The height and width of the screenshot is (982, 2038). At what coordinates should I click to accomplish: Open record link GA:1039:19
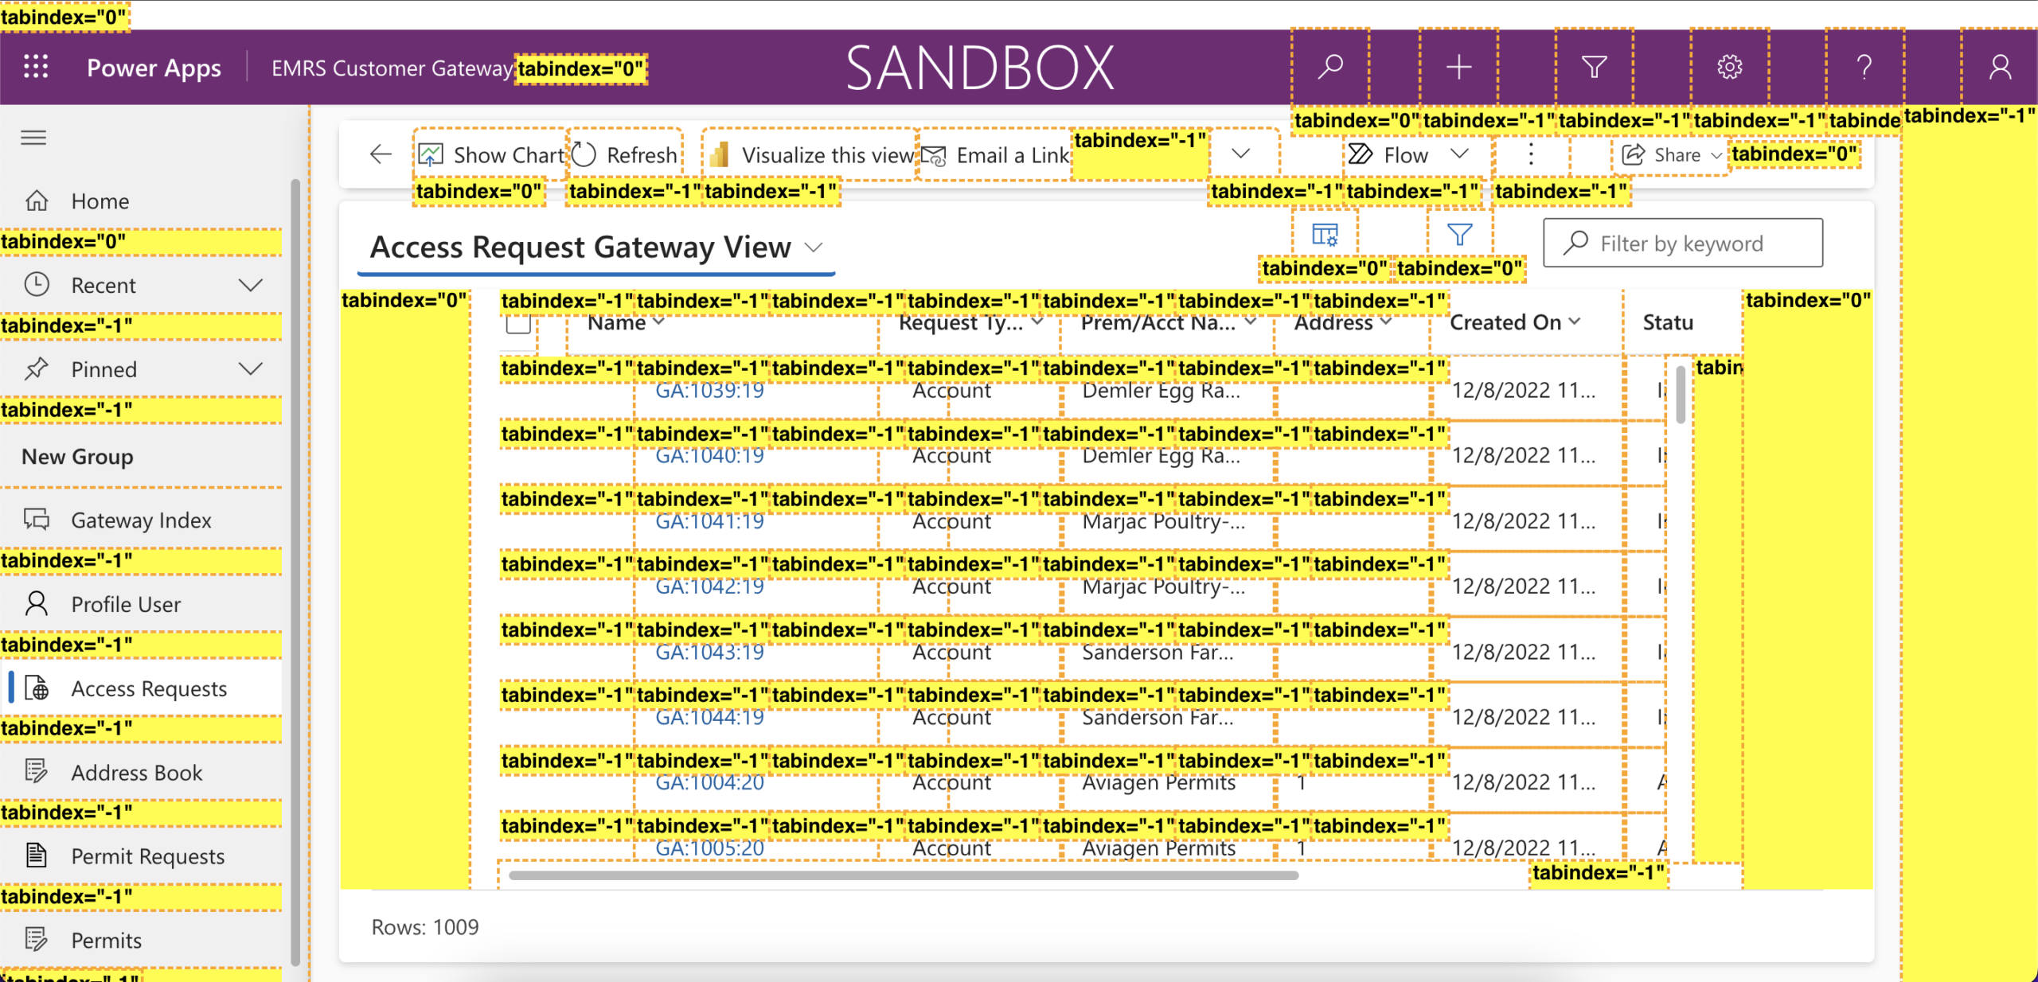click(709, 390)
